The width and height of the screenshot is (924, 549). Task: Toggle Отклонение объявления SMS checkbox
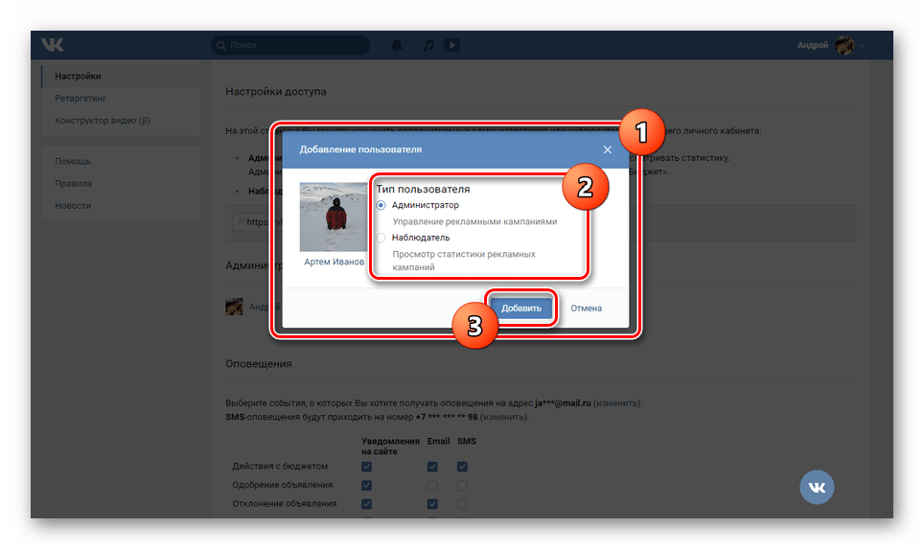(x=463, y=504)
